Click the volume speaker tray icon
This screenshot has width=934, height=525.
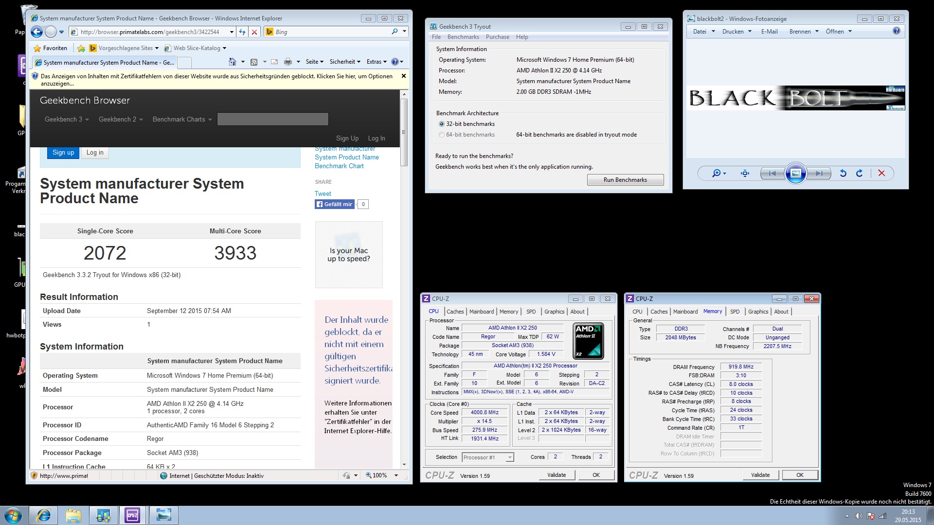[x=859, y=516]
